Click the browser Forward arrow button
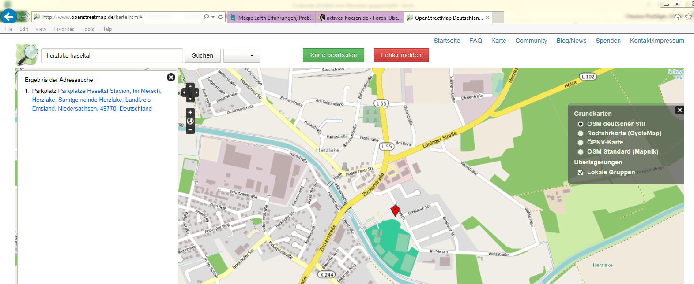 (x=24, y=17)
